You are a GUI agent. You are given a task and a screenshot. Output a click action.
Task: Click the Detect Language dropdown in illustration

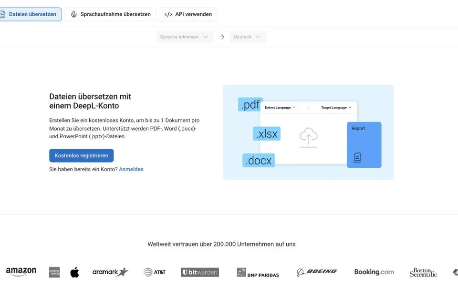[280, 108]
